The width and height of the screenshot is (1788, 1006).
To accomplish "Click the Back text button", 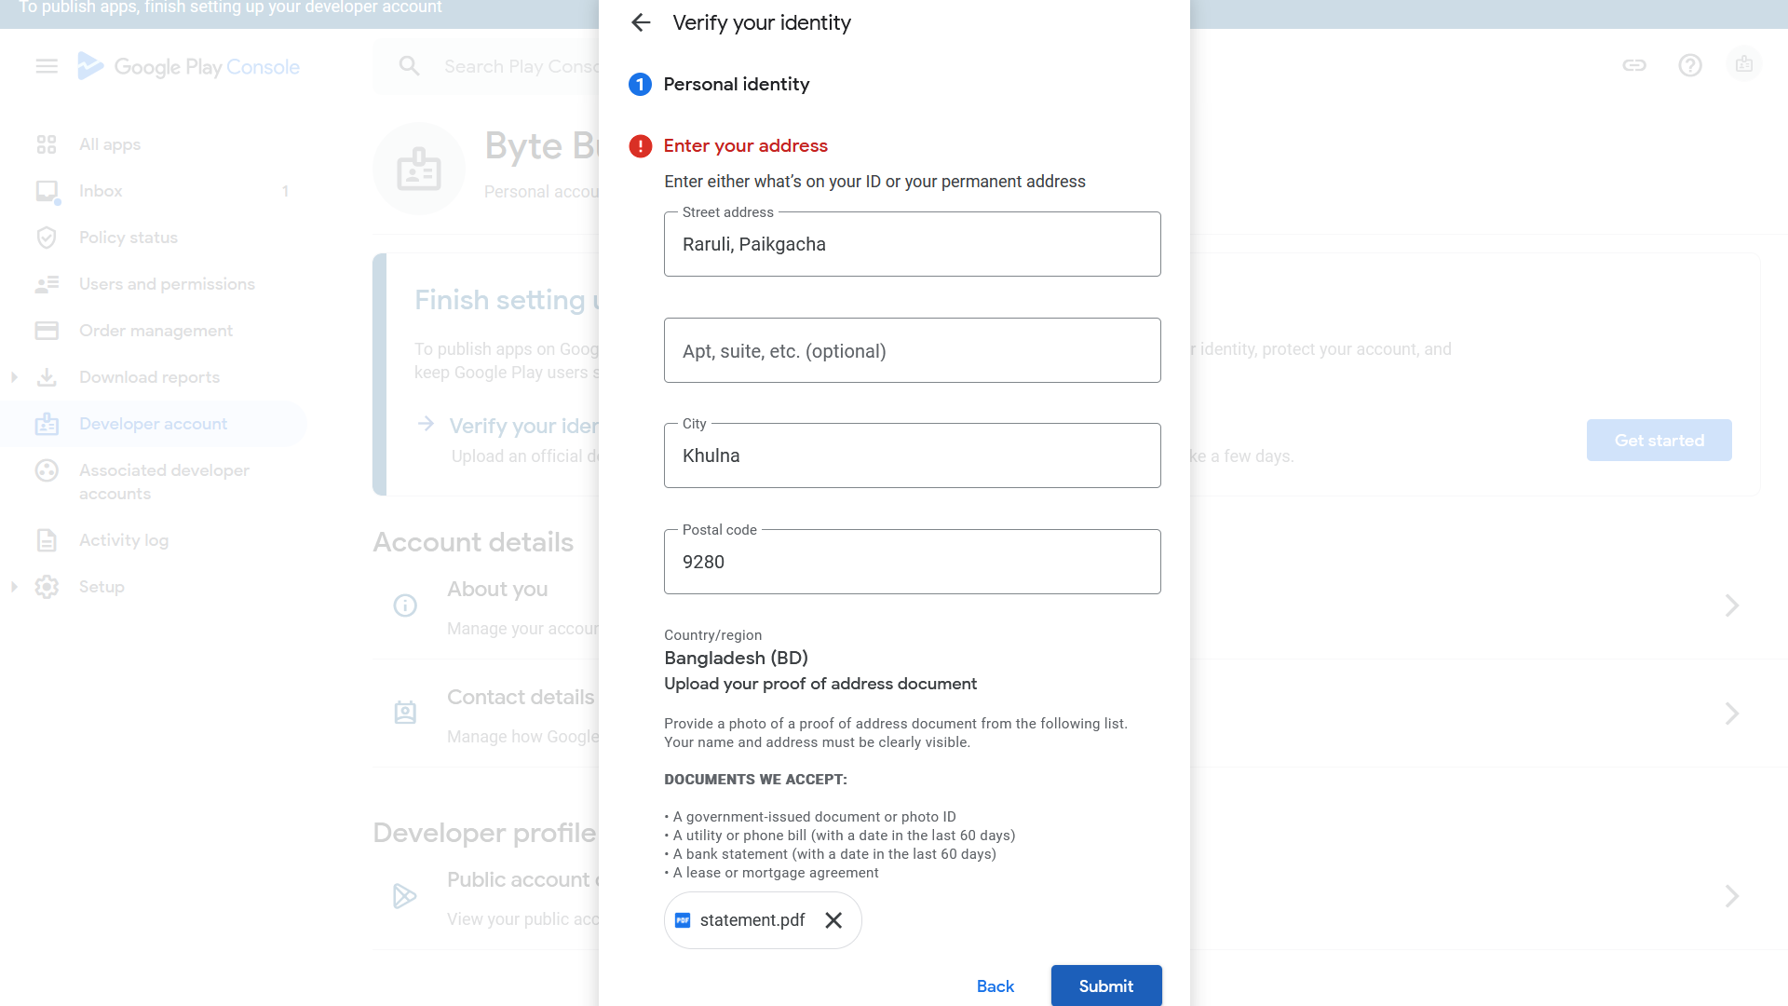I will click(x=995, y=986).
